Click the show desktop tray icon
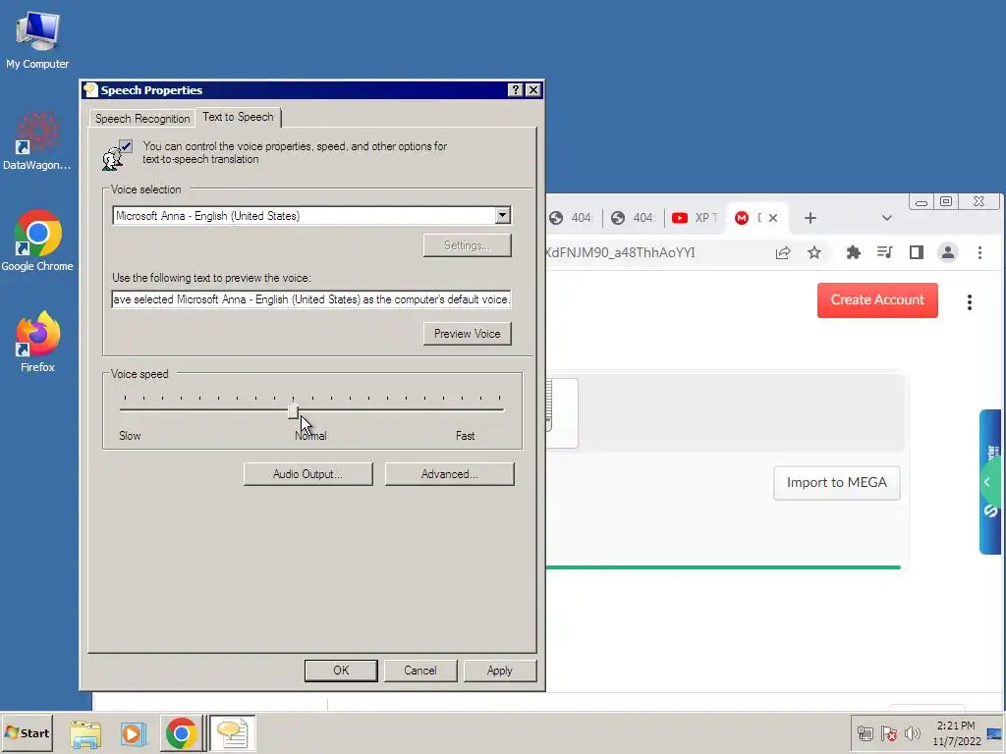 click(995, 733)
